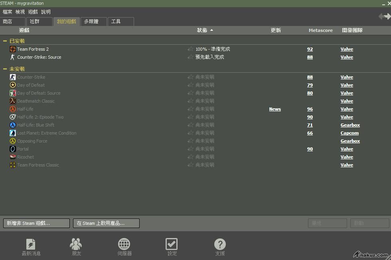Select the Counter-Strike icon in uninstalled list

[13, 77]
